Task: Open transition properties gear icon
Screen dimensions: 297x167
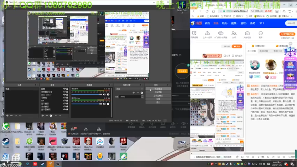Action: pos(142,93)
